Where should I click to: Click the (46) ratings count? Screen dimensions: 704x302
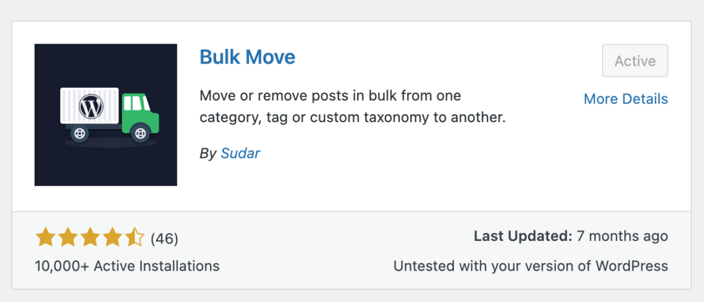[164, 238]
